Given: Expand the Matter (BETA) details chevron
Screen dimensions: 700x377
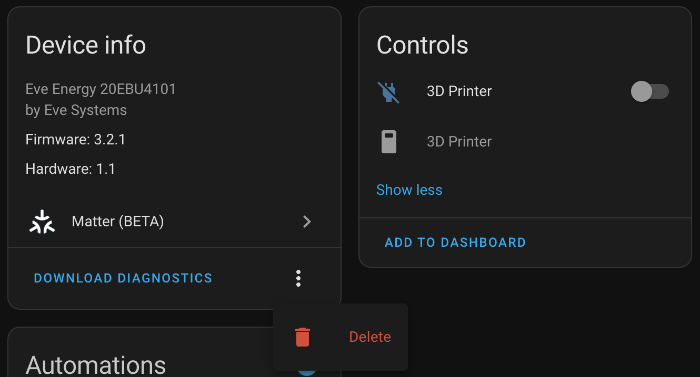Looking at the screenshot, I should [x=307, y=222].
